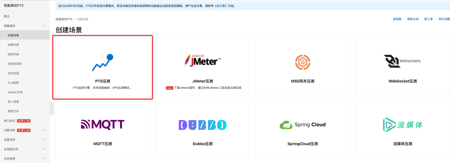This screenshot has width=453, height=163.
Task: Expand the 系统管理 menu chevron
Action: click(x=44, y=159)
